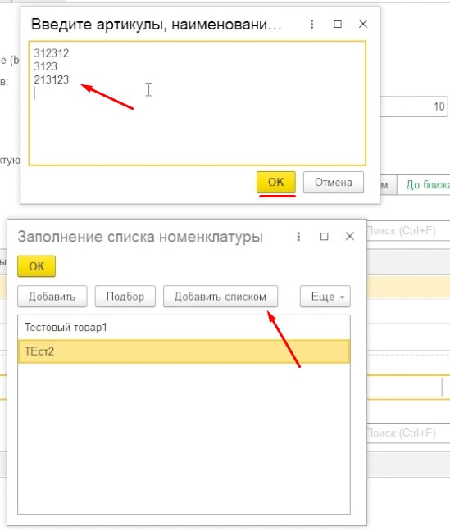This screenshot has height=530, width=450.
Task: Select the До ближа... tab in background
Action: click(425, 185)
